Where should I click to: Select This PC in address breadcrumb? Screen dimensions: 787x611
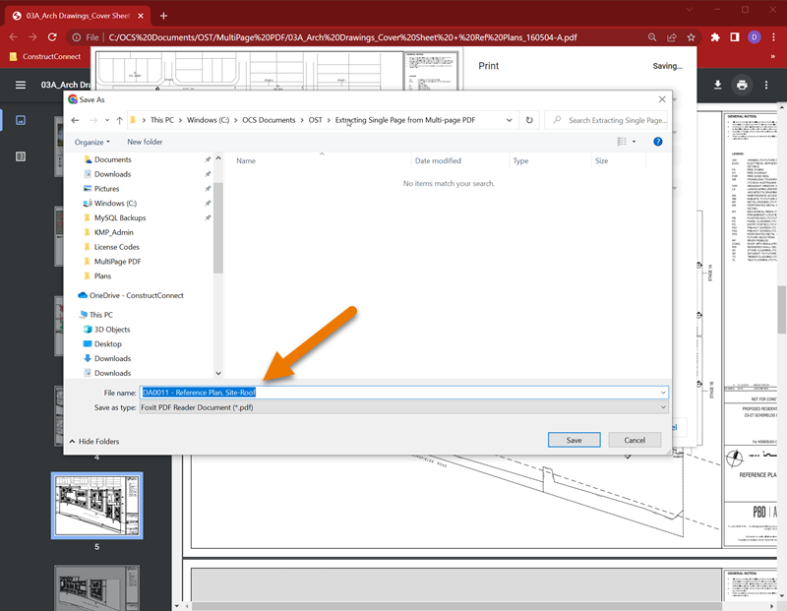coord(162,120)
